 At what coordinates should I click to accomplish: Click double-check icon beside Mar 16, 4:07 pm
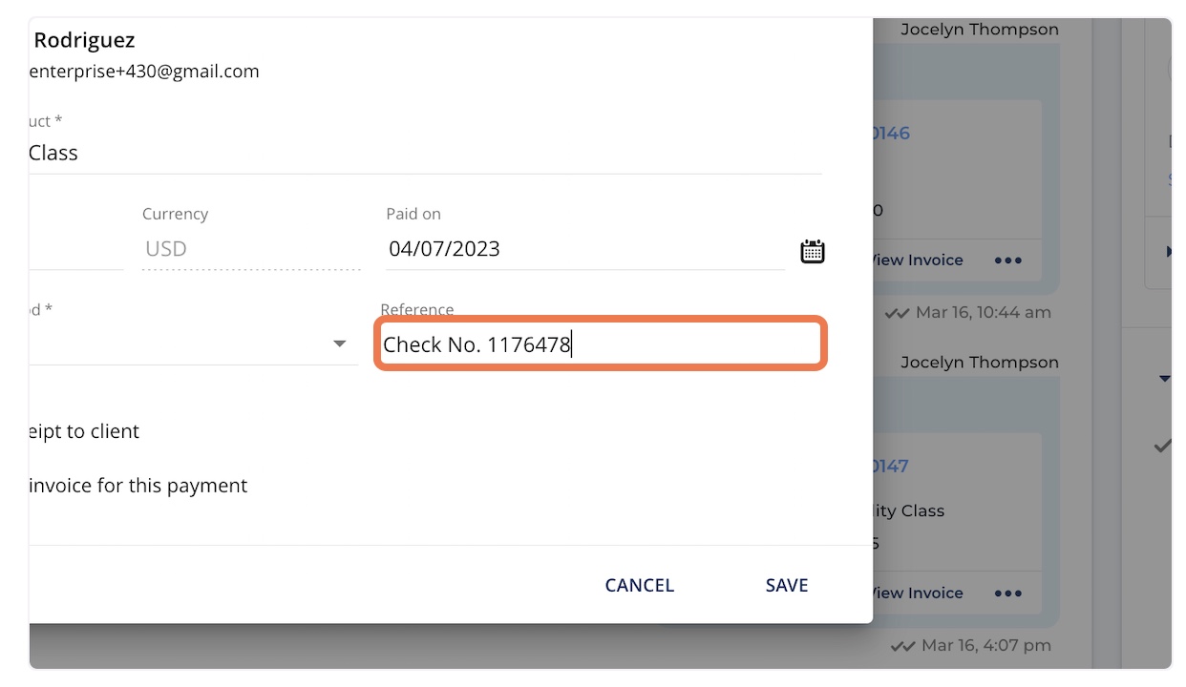[x=902, y=646]
